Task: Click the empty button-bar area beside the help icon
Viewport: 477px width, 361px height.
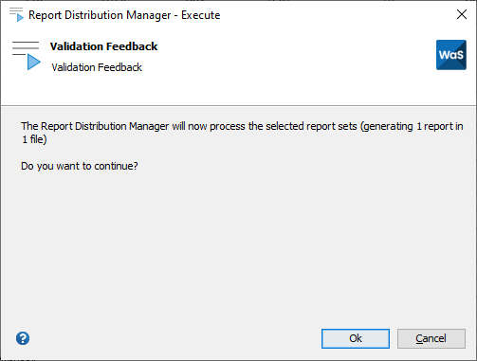Action: pos(174,338)
